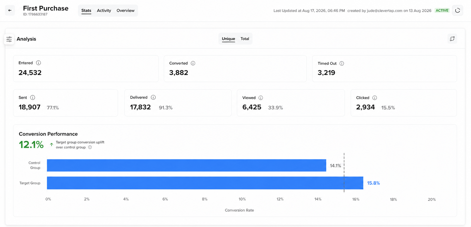Click the Control Group conversion bar

pos(187,165)
